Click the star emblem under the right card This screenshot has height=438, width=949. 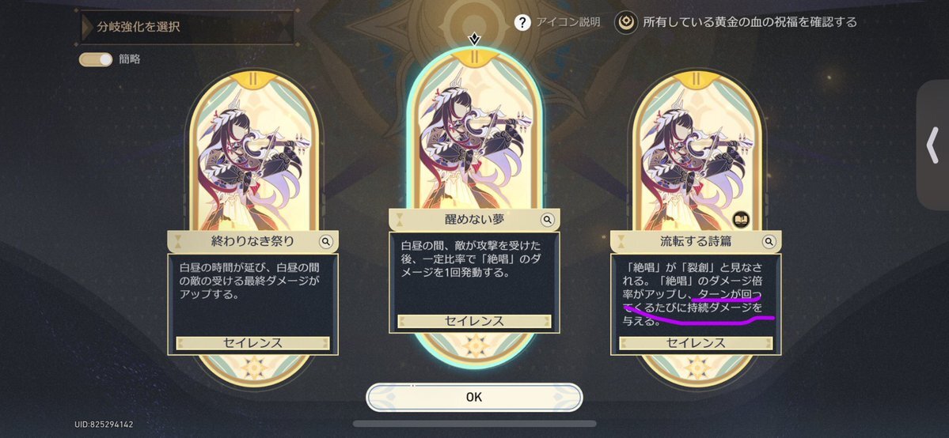[697, 367]
